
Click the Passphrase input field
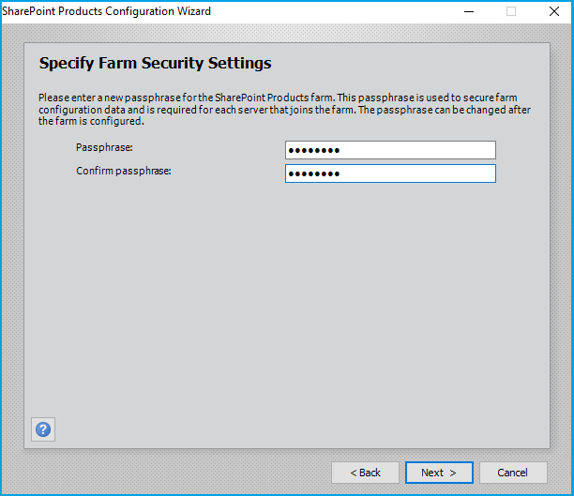click(x=390, y=150)
